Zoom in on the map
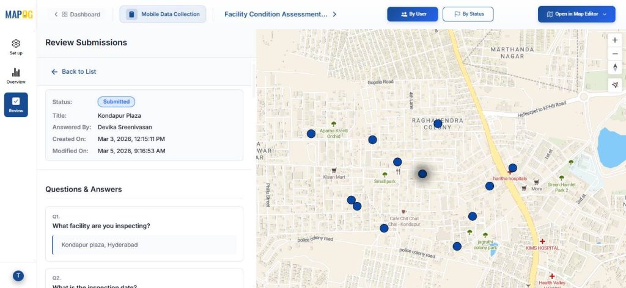The width and height of the screenshot is (626, 288). 615,40
